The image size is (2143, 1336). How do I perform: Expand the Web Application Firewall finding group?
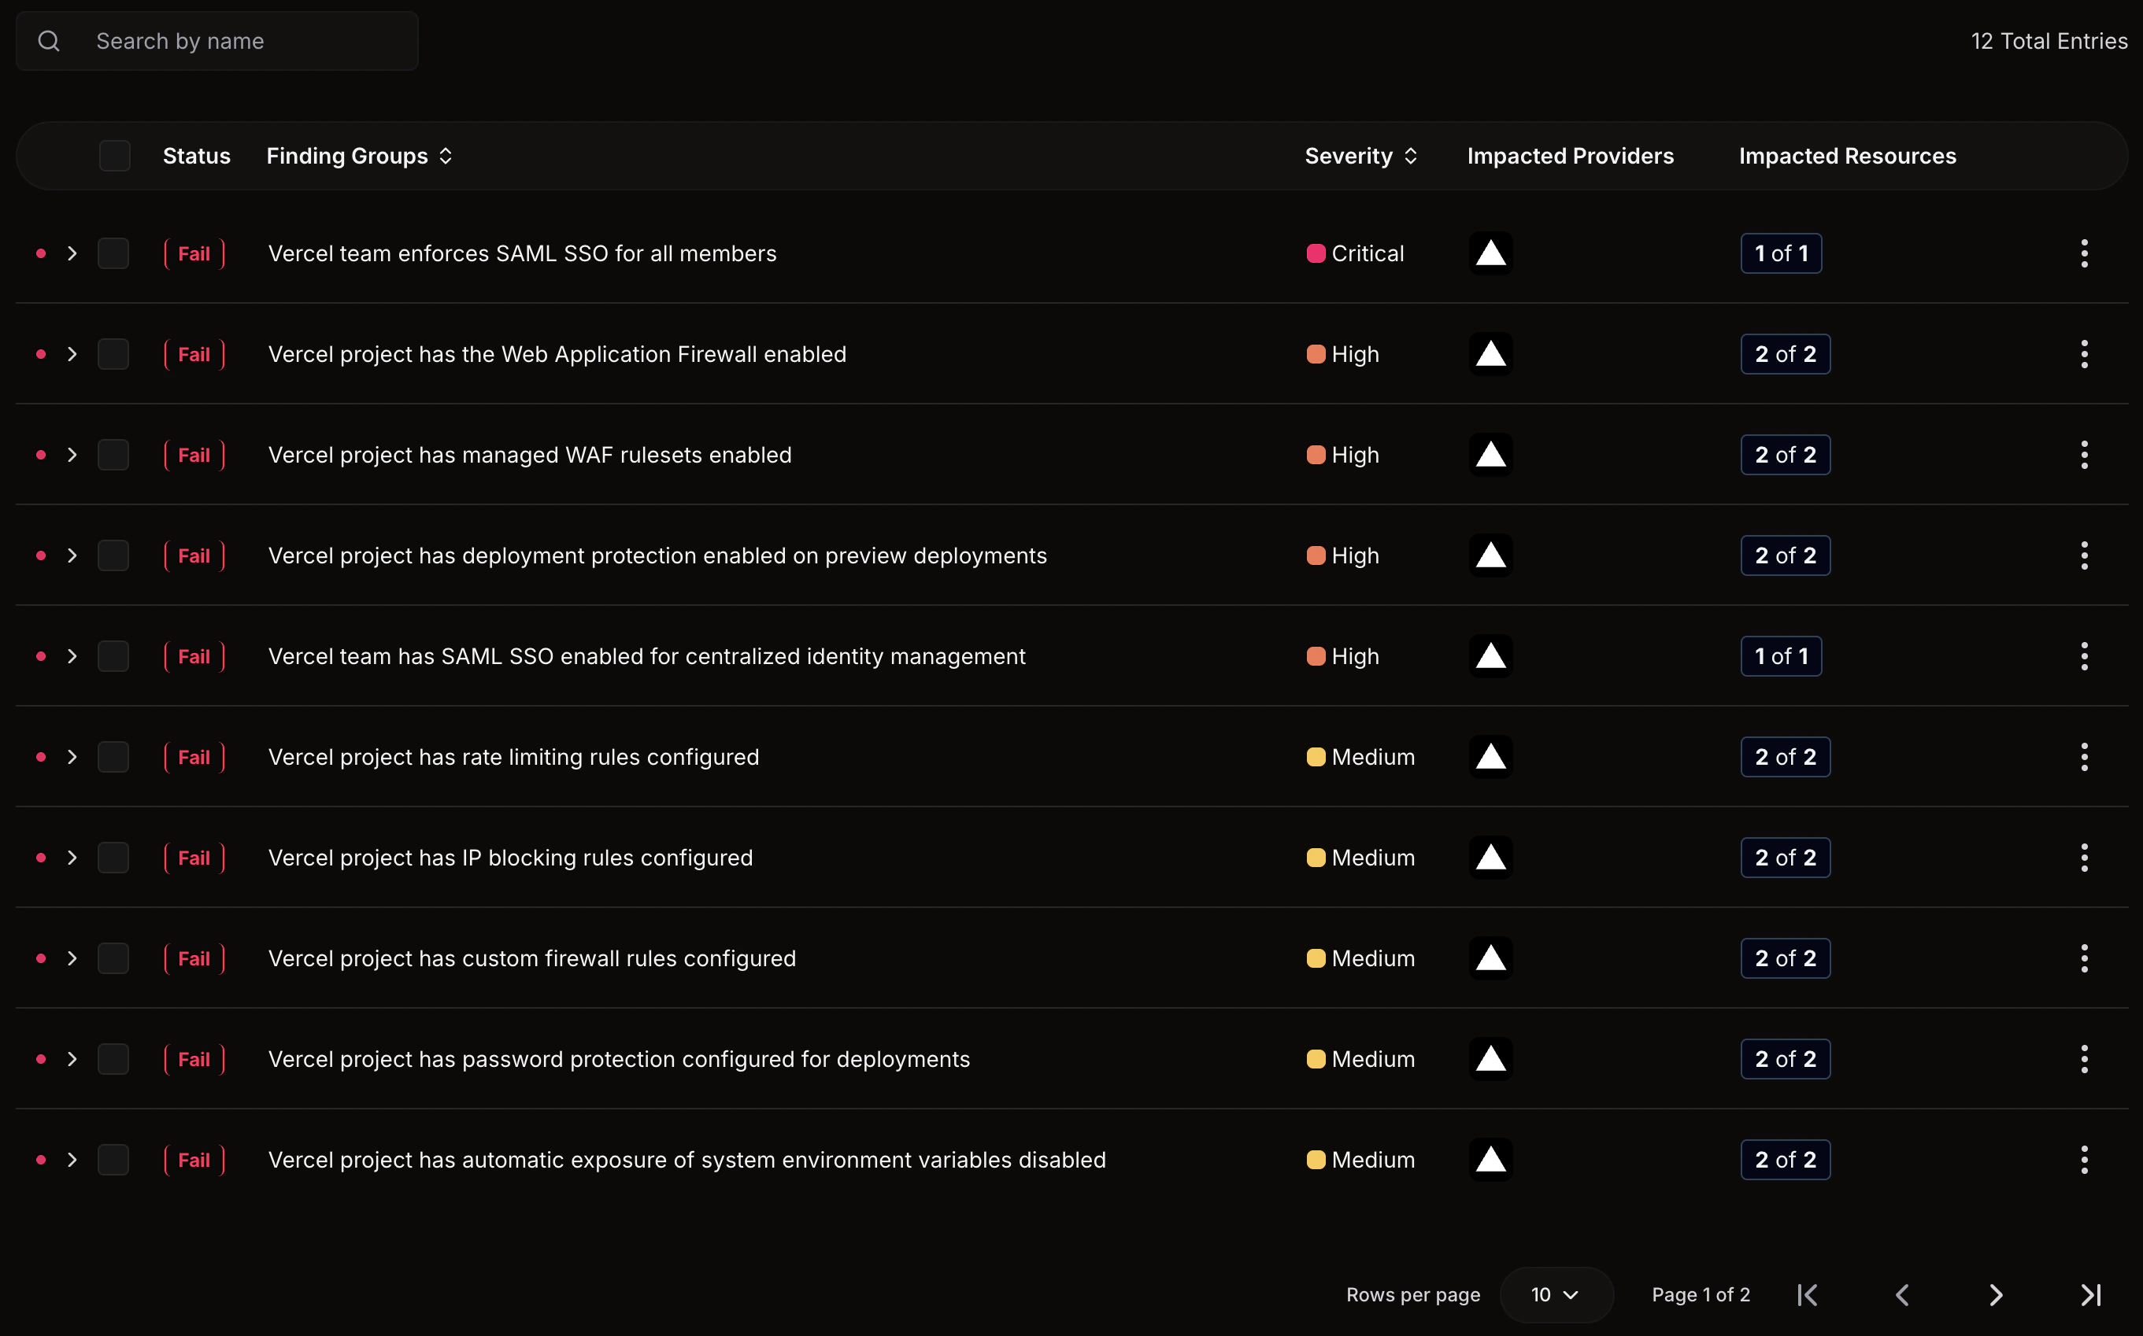tap(72, 354)
